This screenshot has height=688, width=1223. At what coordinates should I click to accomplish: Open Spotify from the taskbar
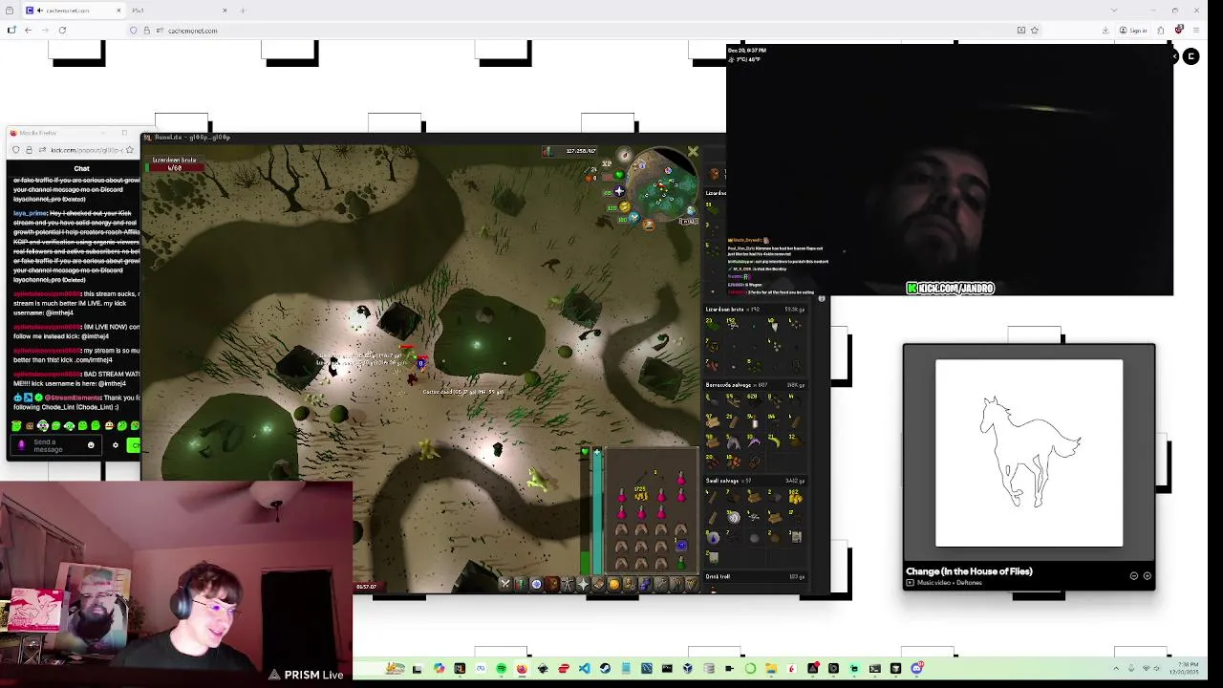(x=501, y=668)
